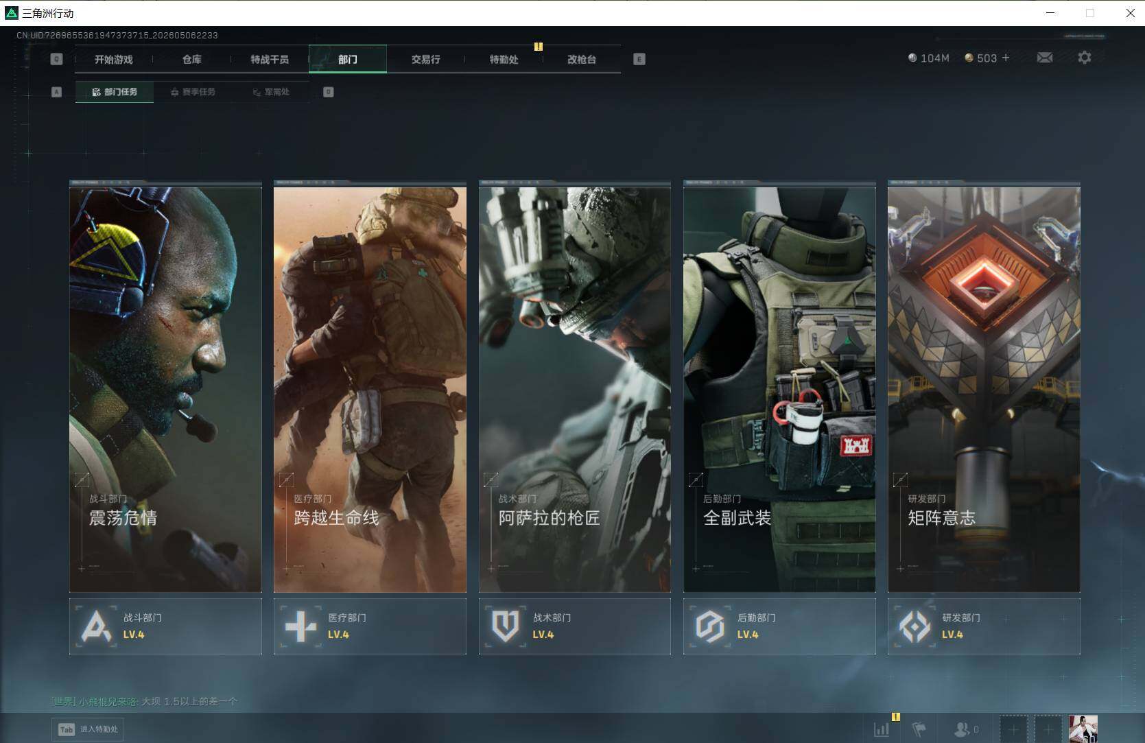Click the 后勤部门 hexagon emblem icon

coord(709,626)
